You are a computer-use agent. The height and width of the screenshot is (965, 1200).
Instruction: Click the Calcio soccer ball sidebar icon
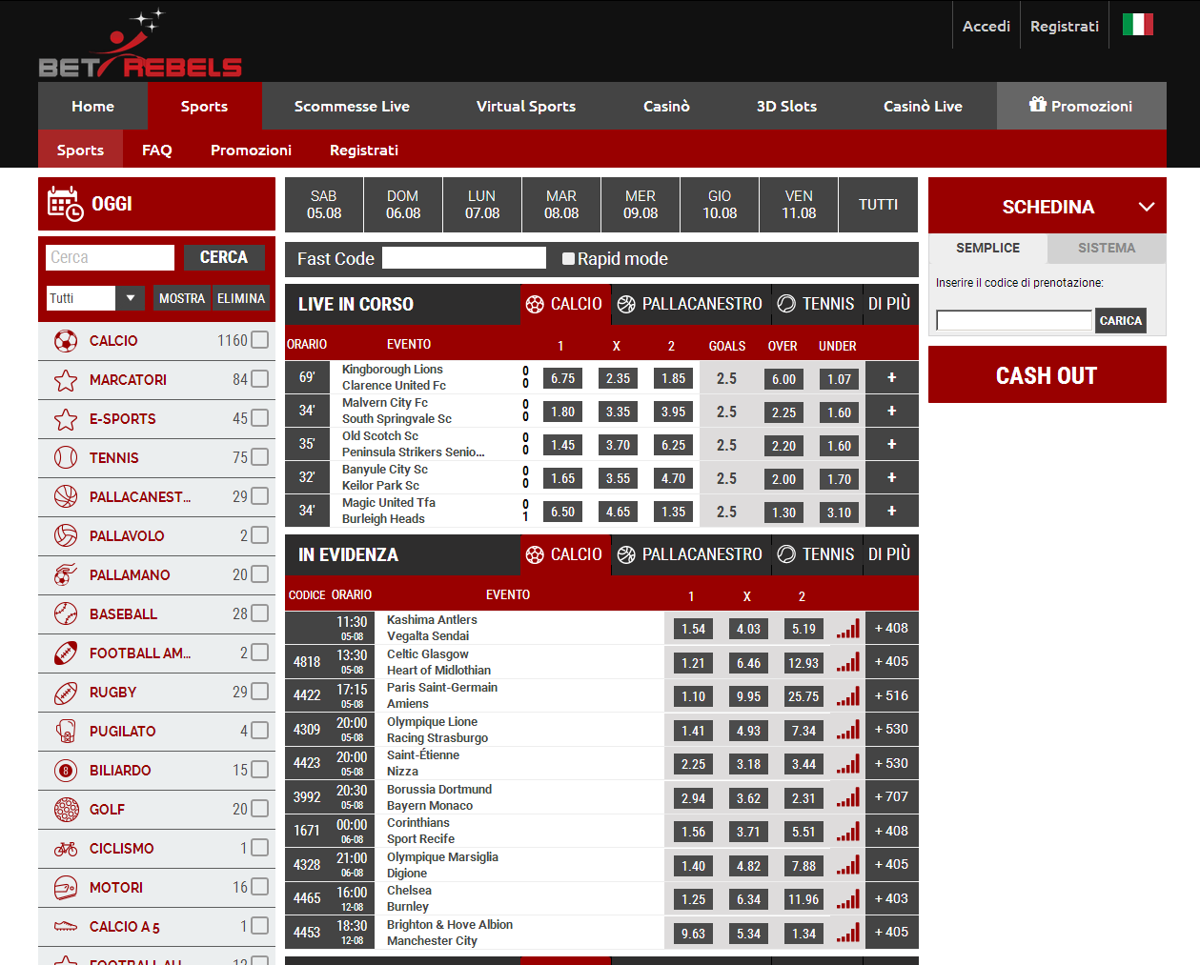[x=66, y=341]
